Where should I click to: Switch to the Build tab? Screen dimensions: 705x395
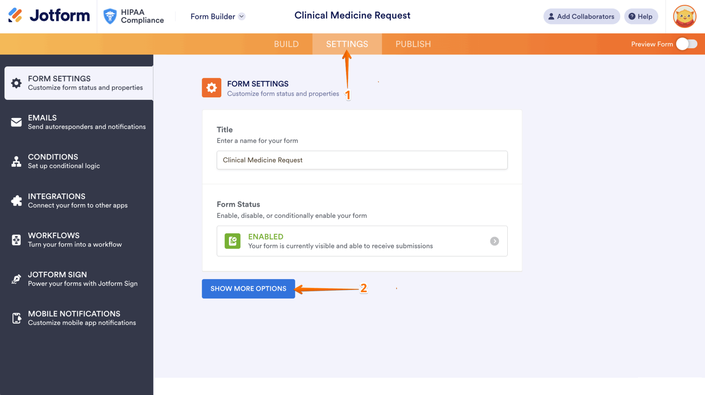tap(286, 44)
